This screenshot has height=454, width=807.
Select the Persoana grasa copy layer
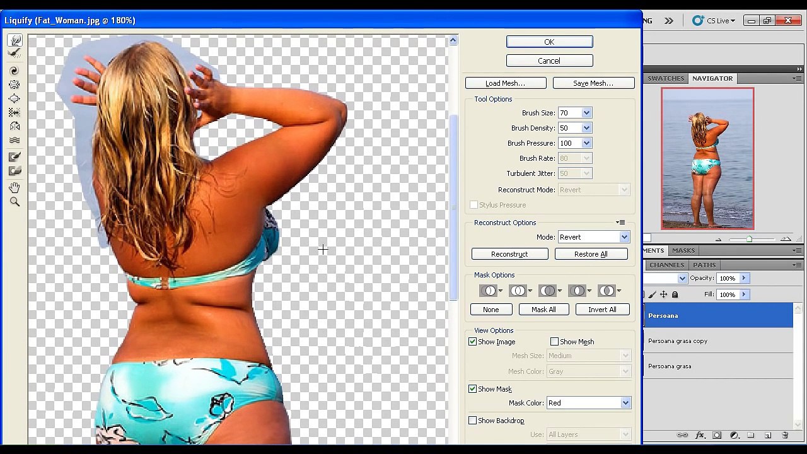click(x=718, y=341)
